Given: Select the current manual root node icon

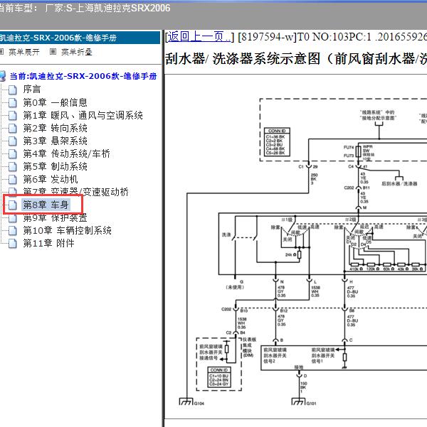Looking at the screenshot, I should (3, 76).
